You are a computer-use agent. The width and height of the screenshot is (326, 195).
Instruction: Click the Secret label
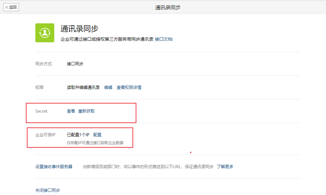pos(41,111)
